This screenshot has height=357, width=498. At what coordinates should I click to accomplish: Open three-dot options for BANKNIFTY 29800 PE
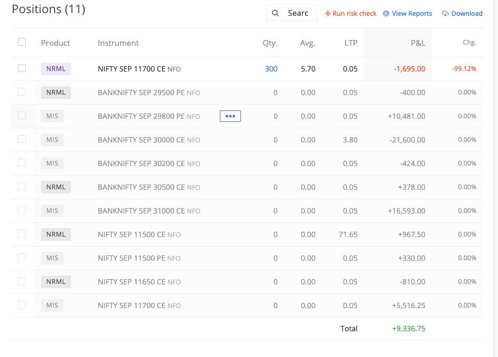[230, 116]
